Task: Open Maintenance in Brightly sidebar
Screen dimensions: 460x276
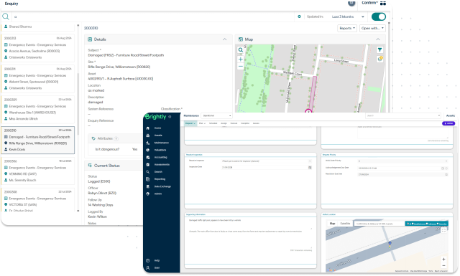Action: point(161,143)
